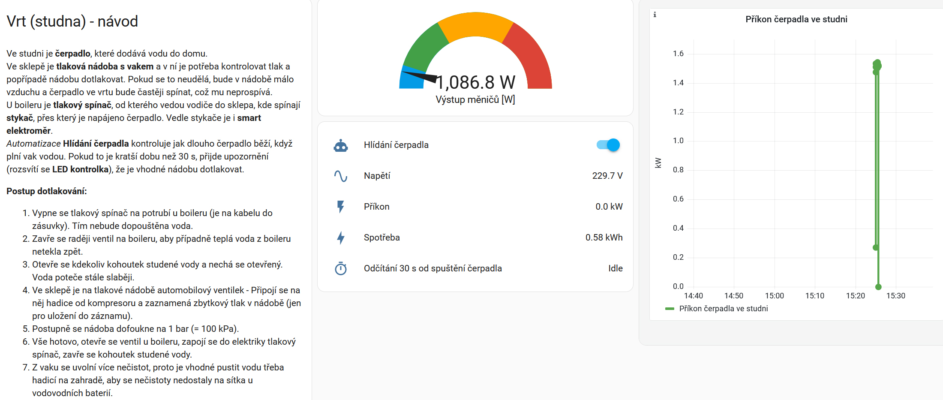The width and height of the screenshot is (943, 400).
Task: Click step 5 'Postupně se nádoba dofoukne'
Action: tap(135, 329)
